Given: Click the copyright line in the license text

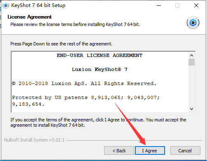Looking at the screenshot, I should click(x=84, y=83).
